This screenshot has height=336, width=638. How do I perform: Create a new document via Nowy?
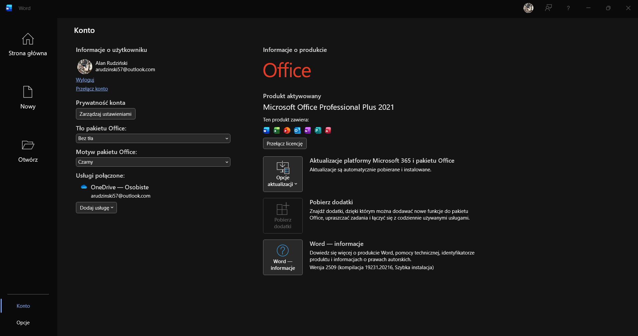tap(28, 98)
